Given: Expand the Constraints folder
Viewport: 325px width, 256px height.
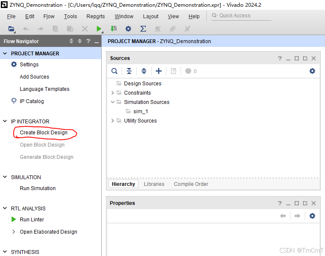Looking at the screenshot, I should pyautogui.click(x=113, y=93).
